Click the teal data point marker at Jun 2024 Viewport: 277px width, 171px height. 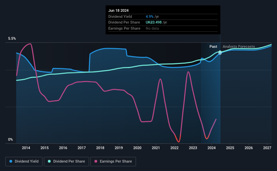tap(220, 52)
